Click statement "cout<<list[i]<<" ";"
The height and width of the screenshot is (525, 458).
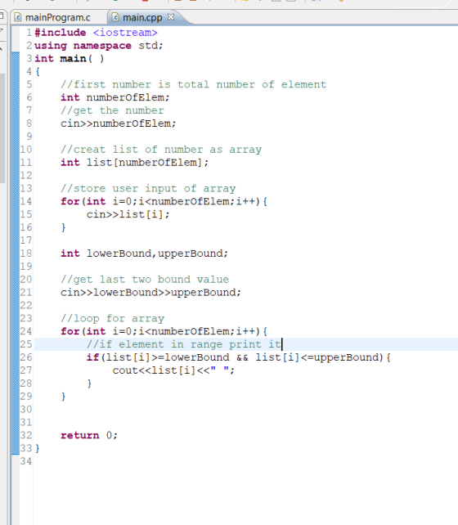pos(173,370)
